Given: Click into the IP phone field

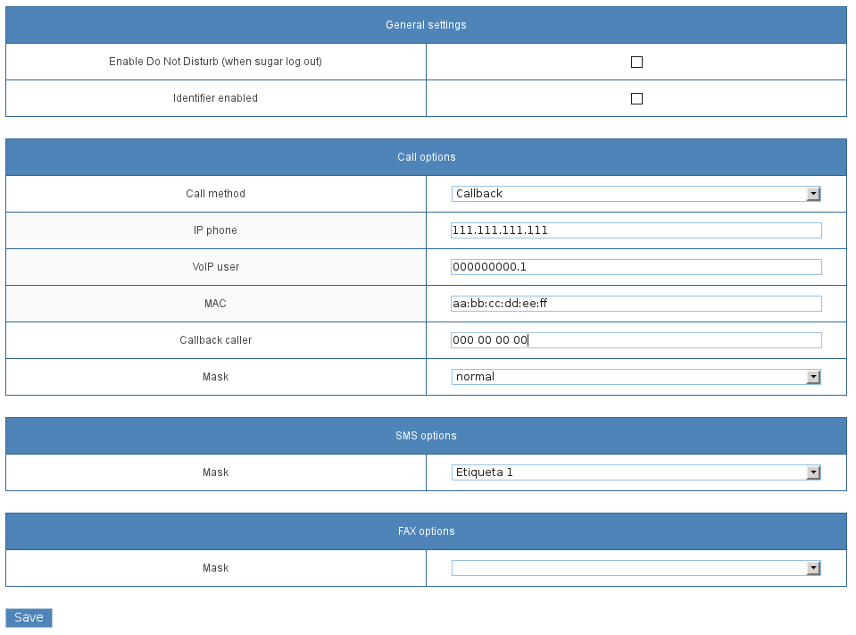Looking at the screenshot, I should (x=636, y=230).
